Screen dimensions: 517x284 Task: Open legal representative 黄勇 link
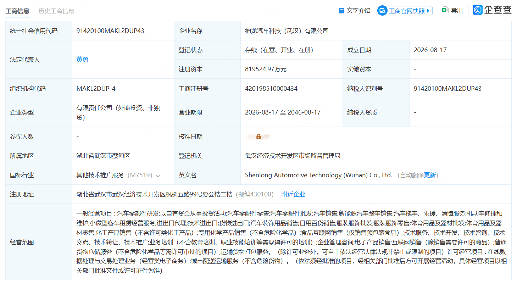pyautogui.click(x=82, y=60)
